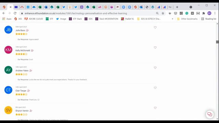Switch to the WordPress tab
The width and height of the screenshot is (219, 123).
coord(153,7)
